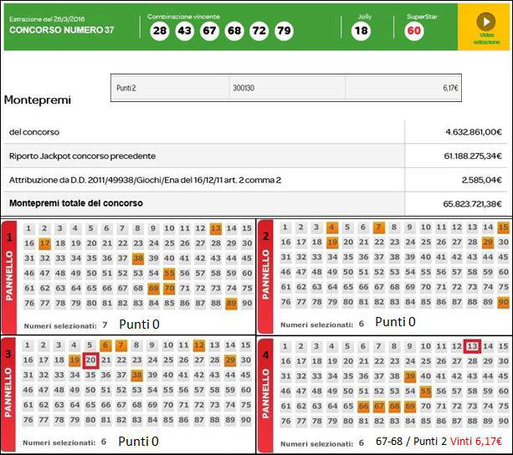513x455 pixels.
Task: Select winning number ball 43
Action: [x=185, y=31]
